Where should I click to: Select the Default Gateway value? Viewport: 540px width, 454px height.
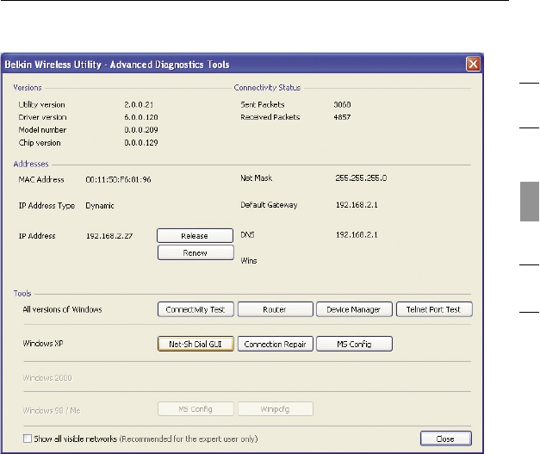(x=357, y=206)
